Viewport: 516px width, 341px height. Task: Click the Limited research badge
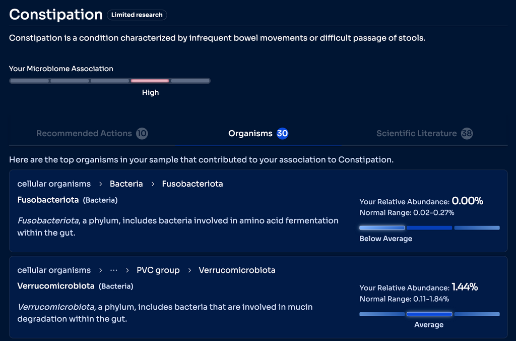coord(137,15)
